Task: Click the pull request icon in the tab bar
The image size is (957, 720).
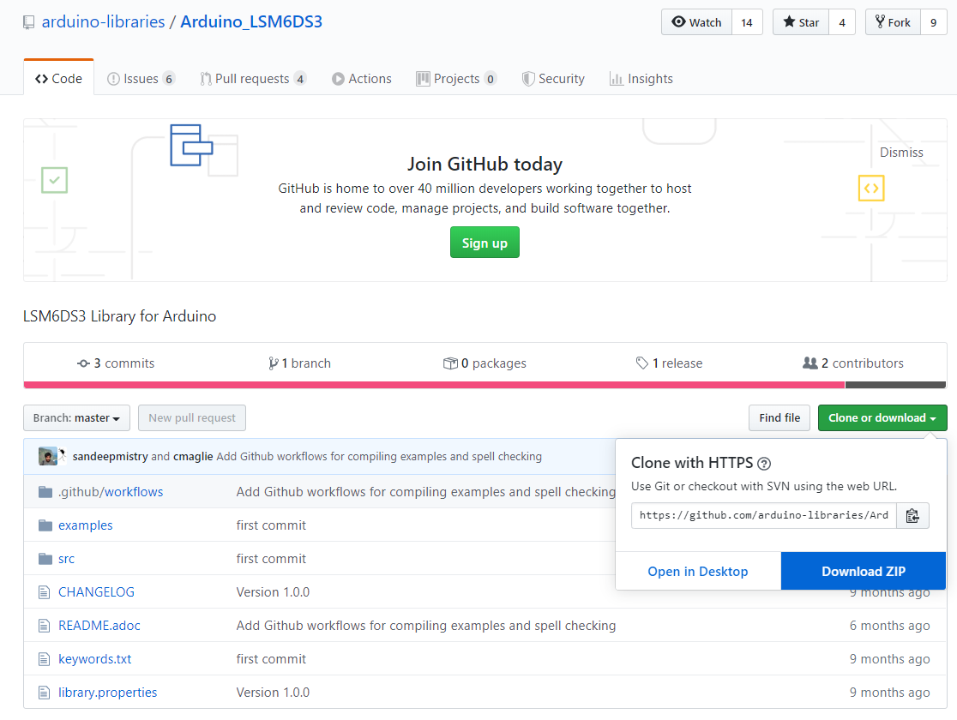Action: [x=206, y=79]
